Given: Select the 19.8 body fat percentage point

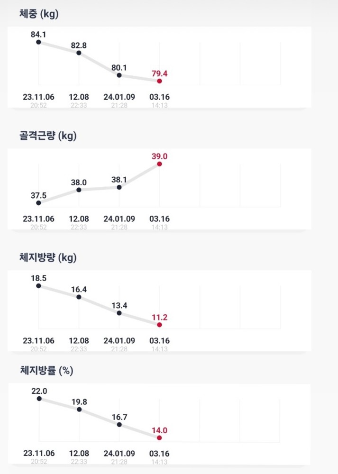Looking at the screenshot, I should [79, 410].
